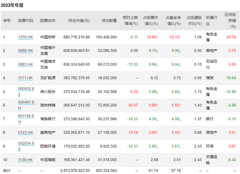
Task: Open stock code link 601128.SH
Action: click(x=26, y=119)
